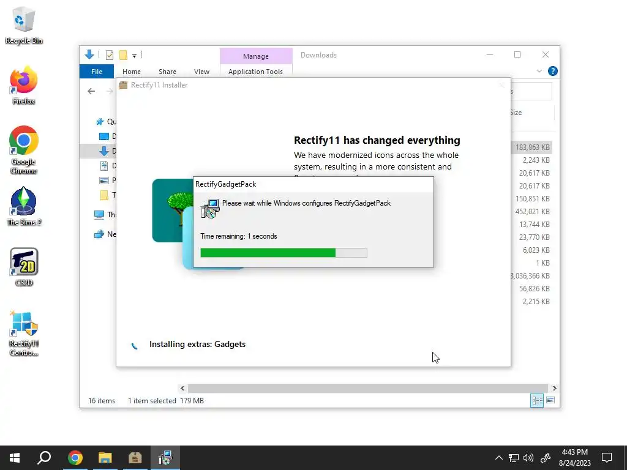Viewport: 627px width, 470px height.
Task: Click the RectifyGadgetPack progress bar
Action: 283,253
